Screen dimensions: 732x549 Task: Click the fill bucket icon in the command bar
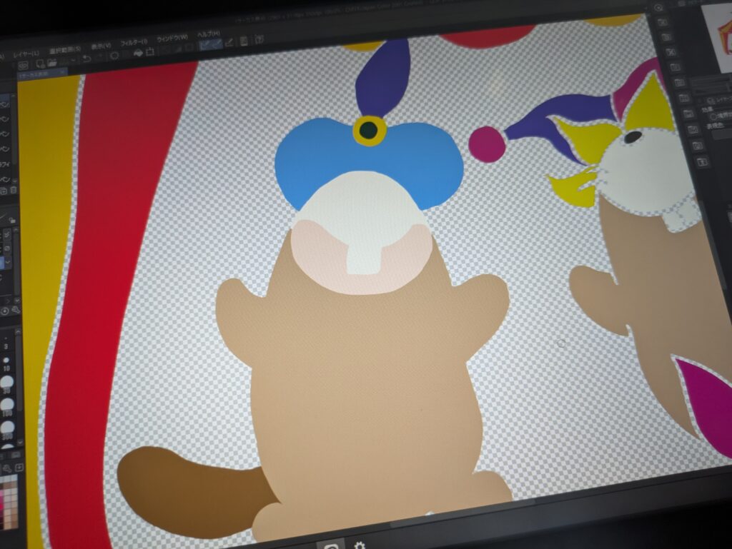[x=138, y=54]
